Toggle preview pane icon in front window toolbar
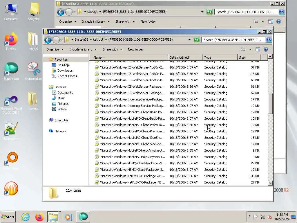Viewport: 297px width, 223px height. 258,49
